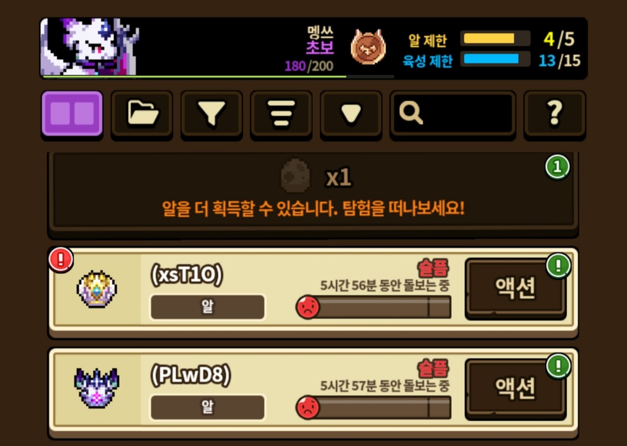Image resolution: width=627 pixels, height=446 pixels.
Task: Tap the red exclamation alert on xsT1O
Action: tap(61, 260)
